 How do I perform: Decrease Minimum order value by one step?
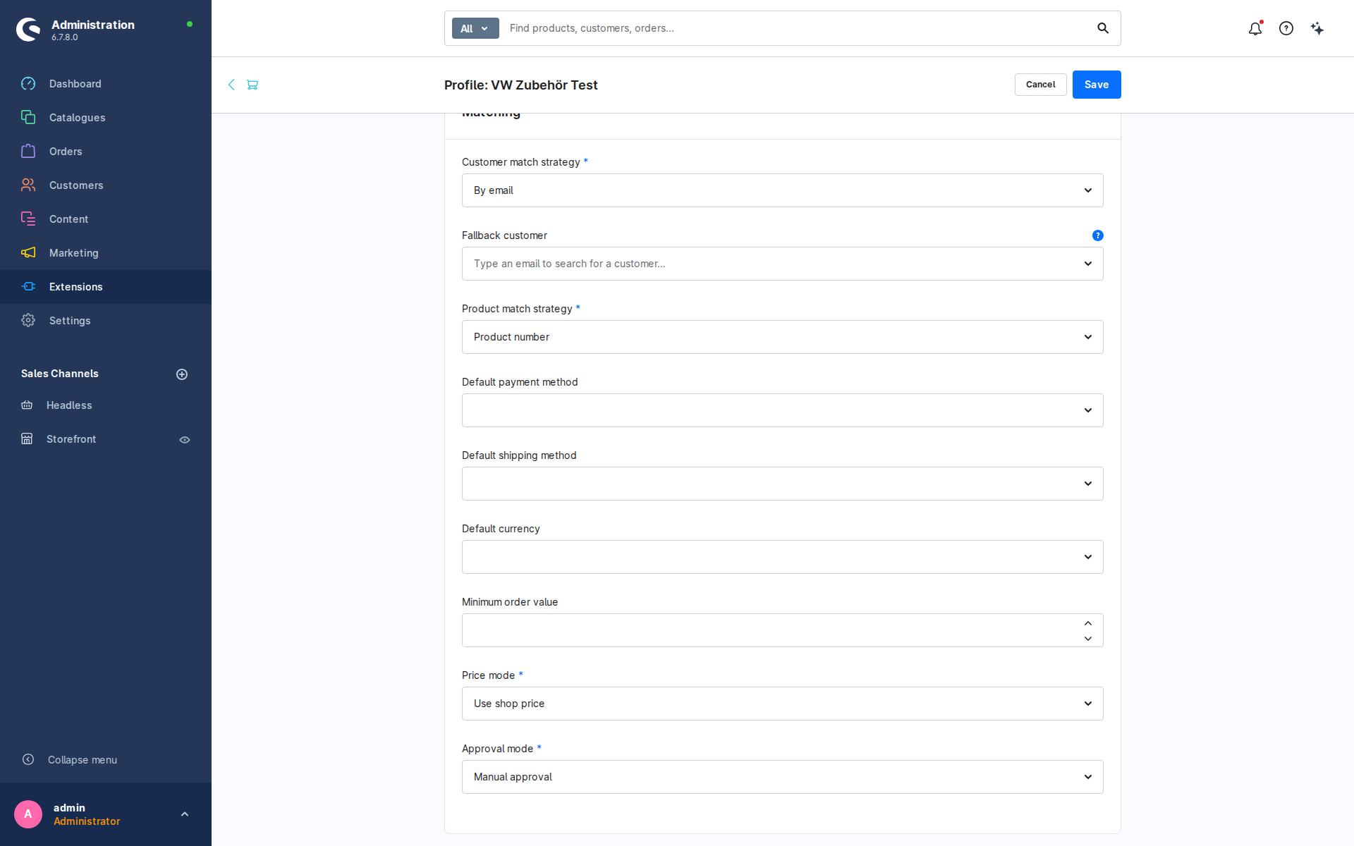point(1088,639)
